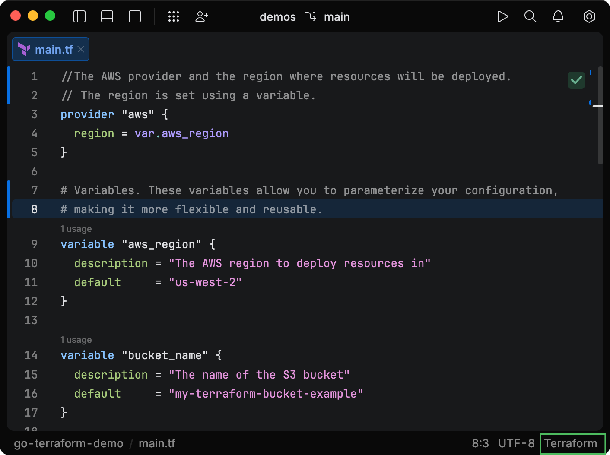The width and height of the screenshot is (610, 455).
Task: Open notifications bell
Action: (558, 17)
